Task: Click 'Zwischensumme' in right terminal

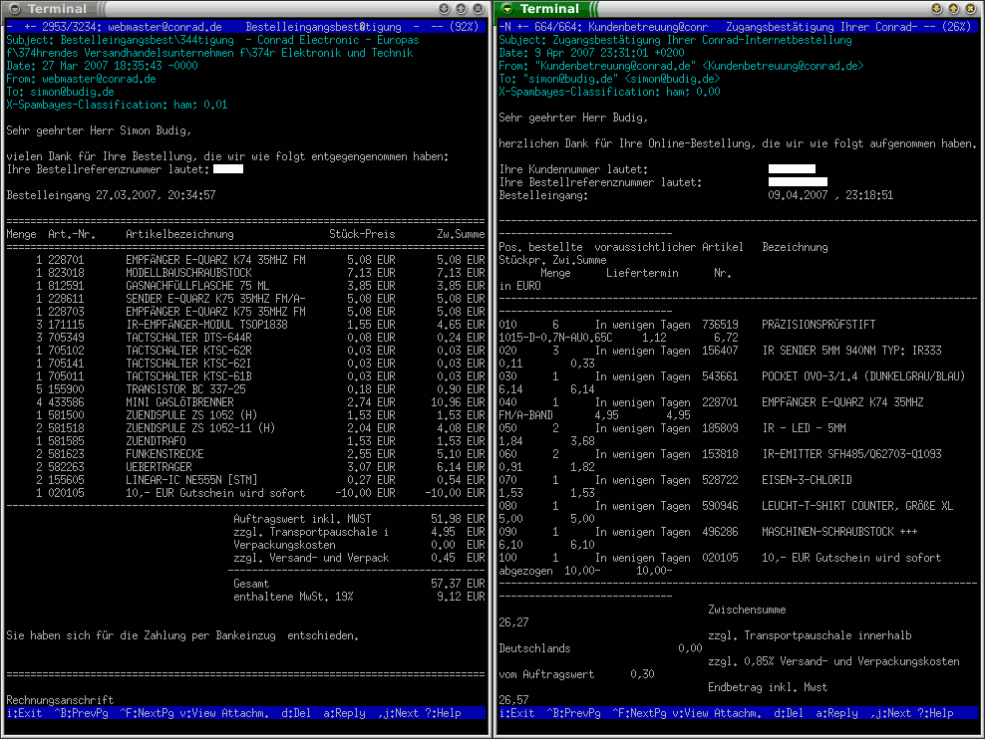Action: pyautogui.click(x=747, y=610)
